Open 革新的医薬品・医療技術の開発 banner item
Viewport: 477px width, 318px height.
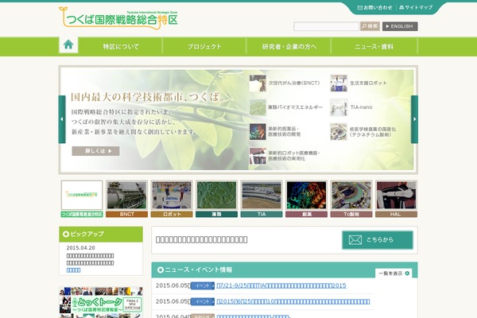(x=275, y=131)
